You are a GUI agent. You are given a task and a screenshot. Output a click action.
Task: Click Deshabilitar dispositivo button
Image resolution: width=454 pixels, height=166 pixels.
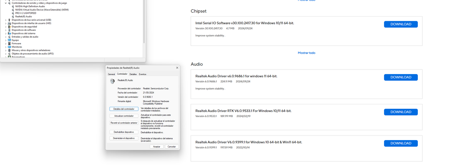[124, 132]
